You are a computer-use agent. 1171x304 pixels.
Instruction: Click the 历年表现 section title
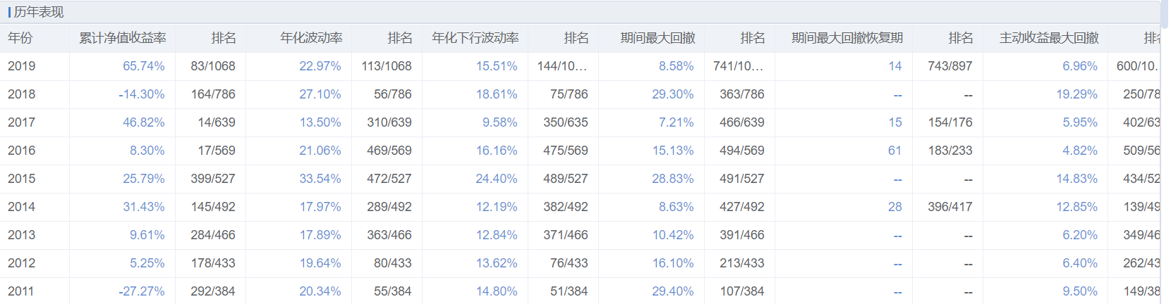[39, 12]
